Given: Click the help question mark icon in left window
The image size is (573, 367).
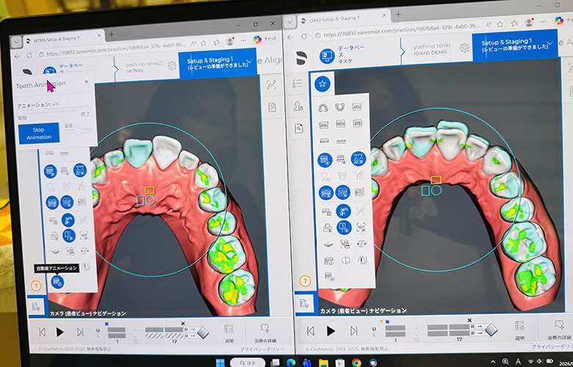Looking at the screenshot, I should coord(37,280).
